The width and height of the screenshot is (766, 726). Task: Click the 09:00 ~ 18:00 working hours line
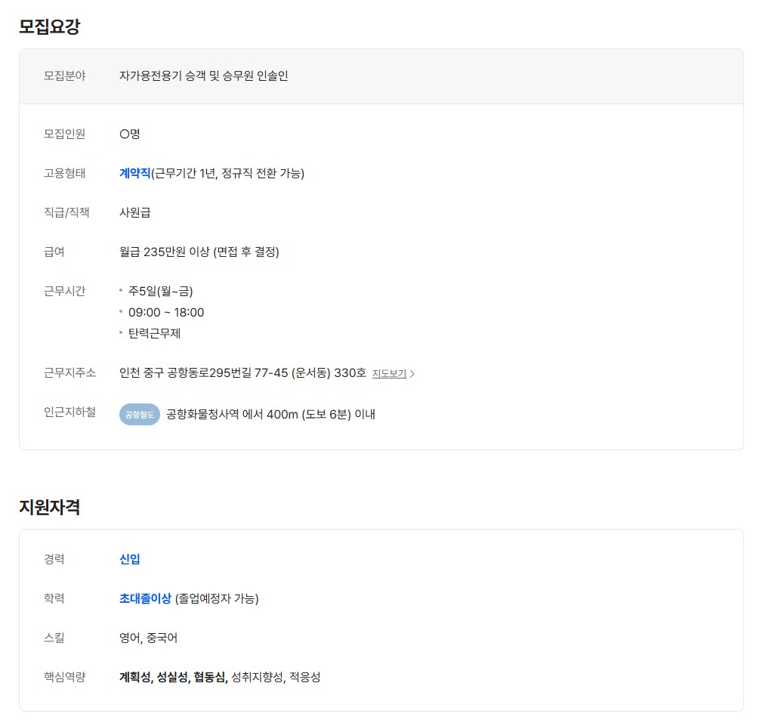click(166, 312)
